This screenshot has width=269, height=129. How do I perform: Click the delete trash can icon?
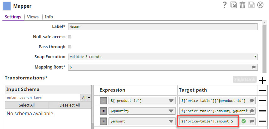[242, 5]
